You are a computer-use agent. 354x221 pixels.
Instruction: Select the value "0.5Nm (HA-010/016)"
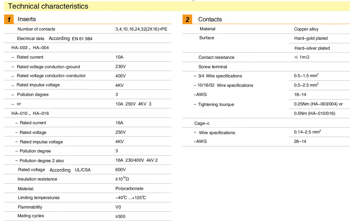tap(315, 113)
